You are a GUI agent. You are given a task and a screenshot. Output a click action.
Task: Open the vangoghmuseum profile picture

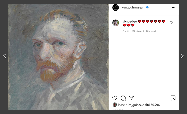tap(116, 7)
